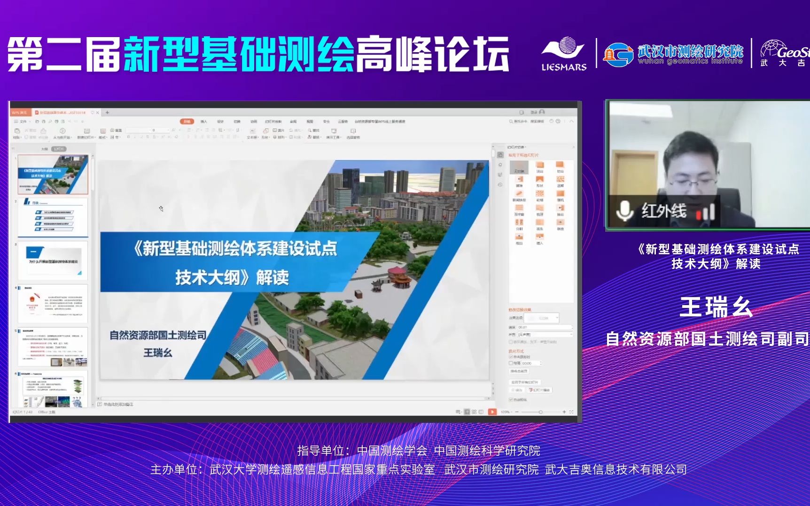
Task: Toggle the 自动预览 auto preview checkbox
Action: tap(511, 399)
